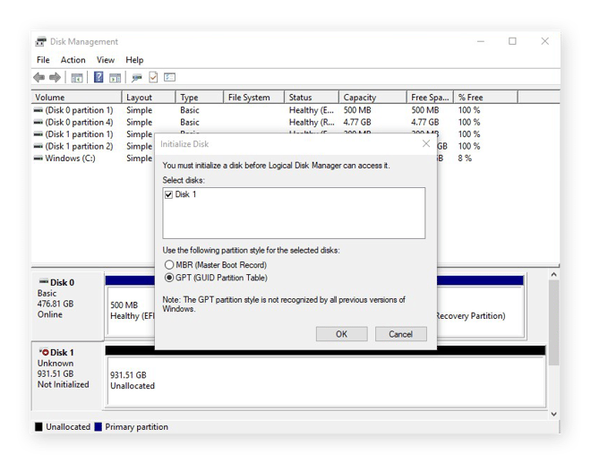Open the Action menu
Viewport: 591px width, 463px height.
click(x=73, y=60)
